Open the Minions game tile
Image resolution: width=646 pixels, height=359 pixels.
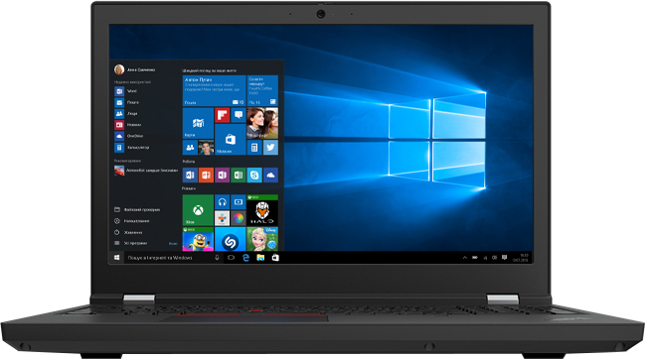pos(198,239)
